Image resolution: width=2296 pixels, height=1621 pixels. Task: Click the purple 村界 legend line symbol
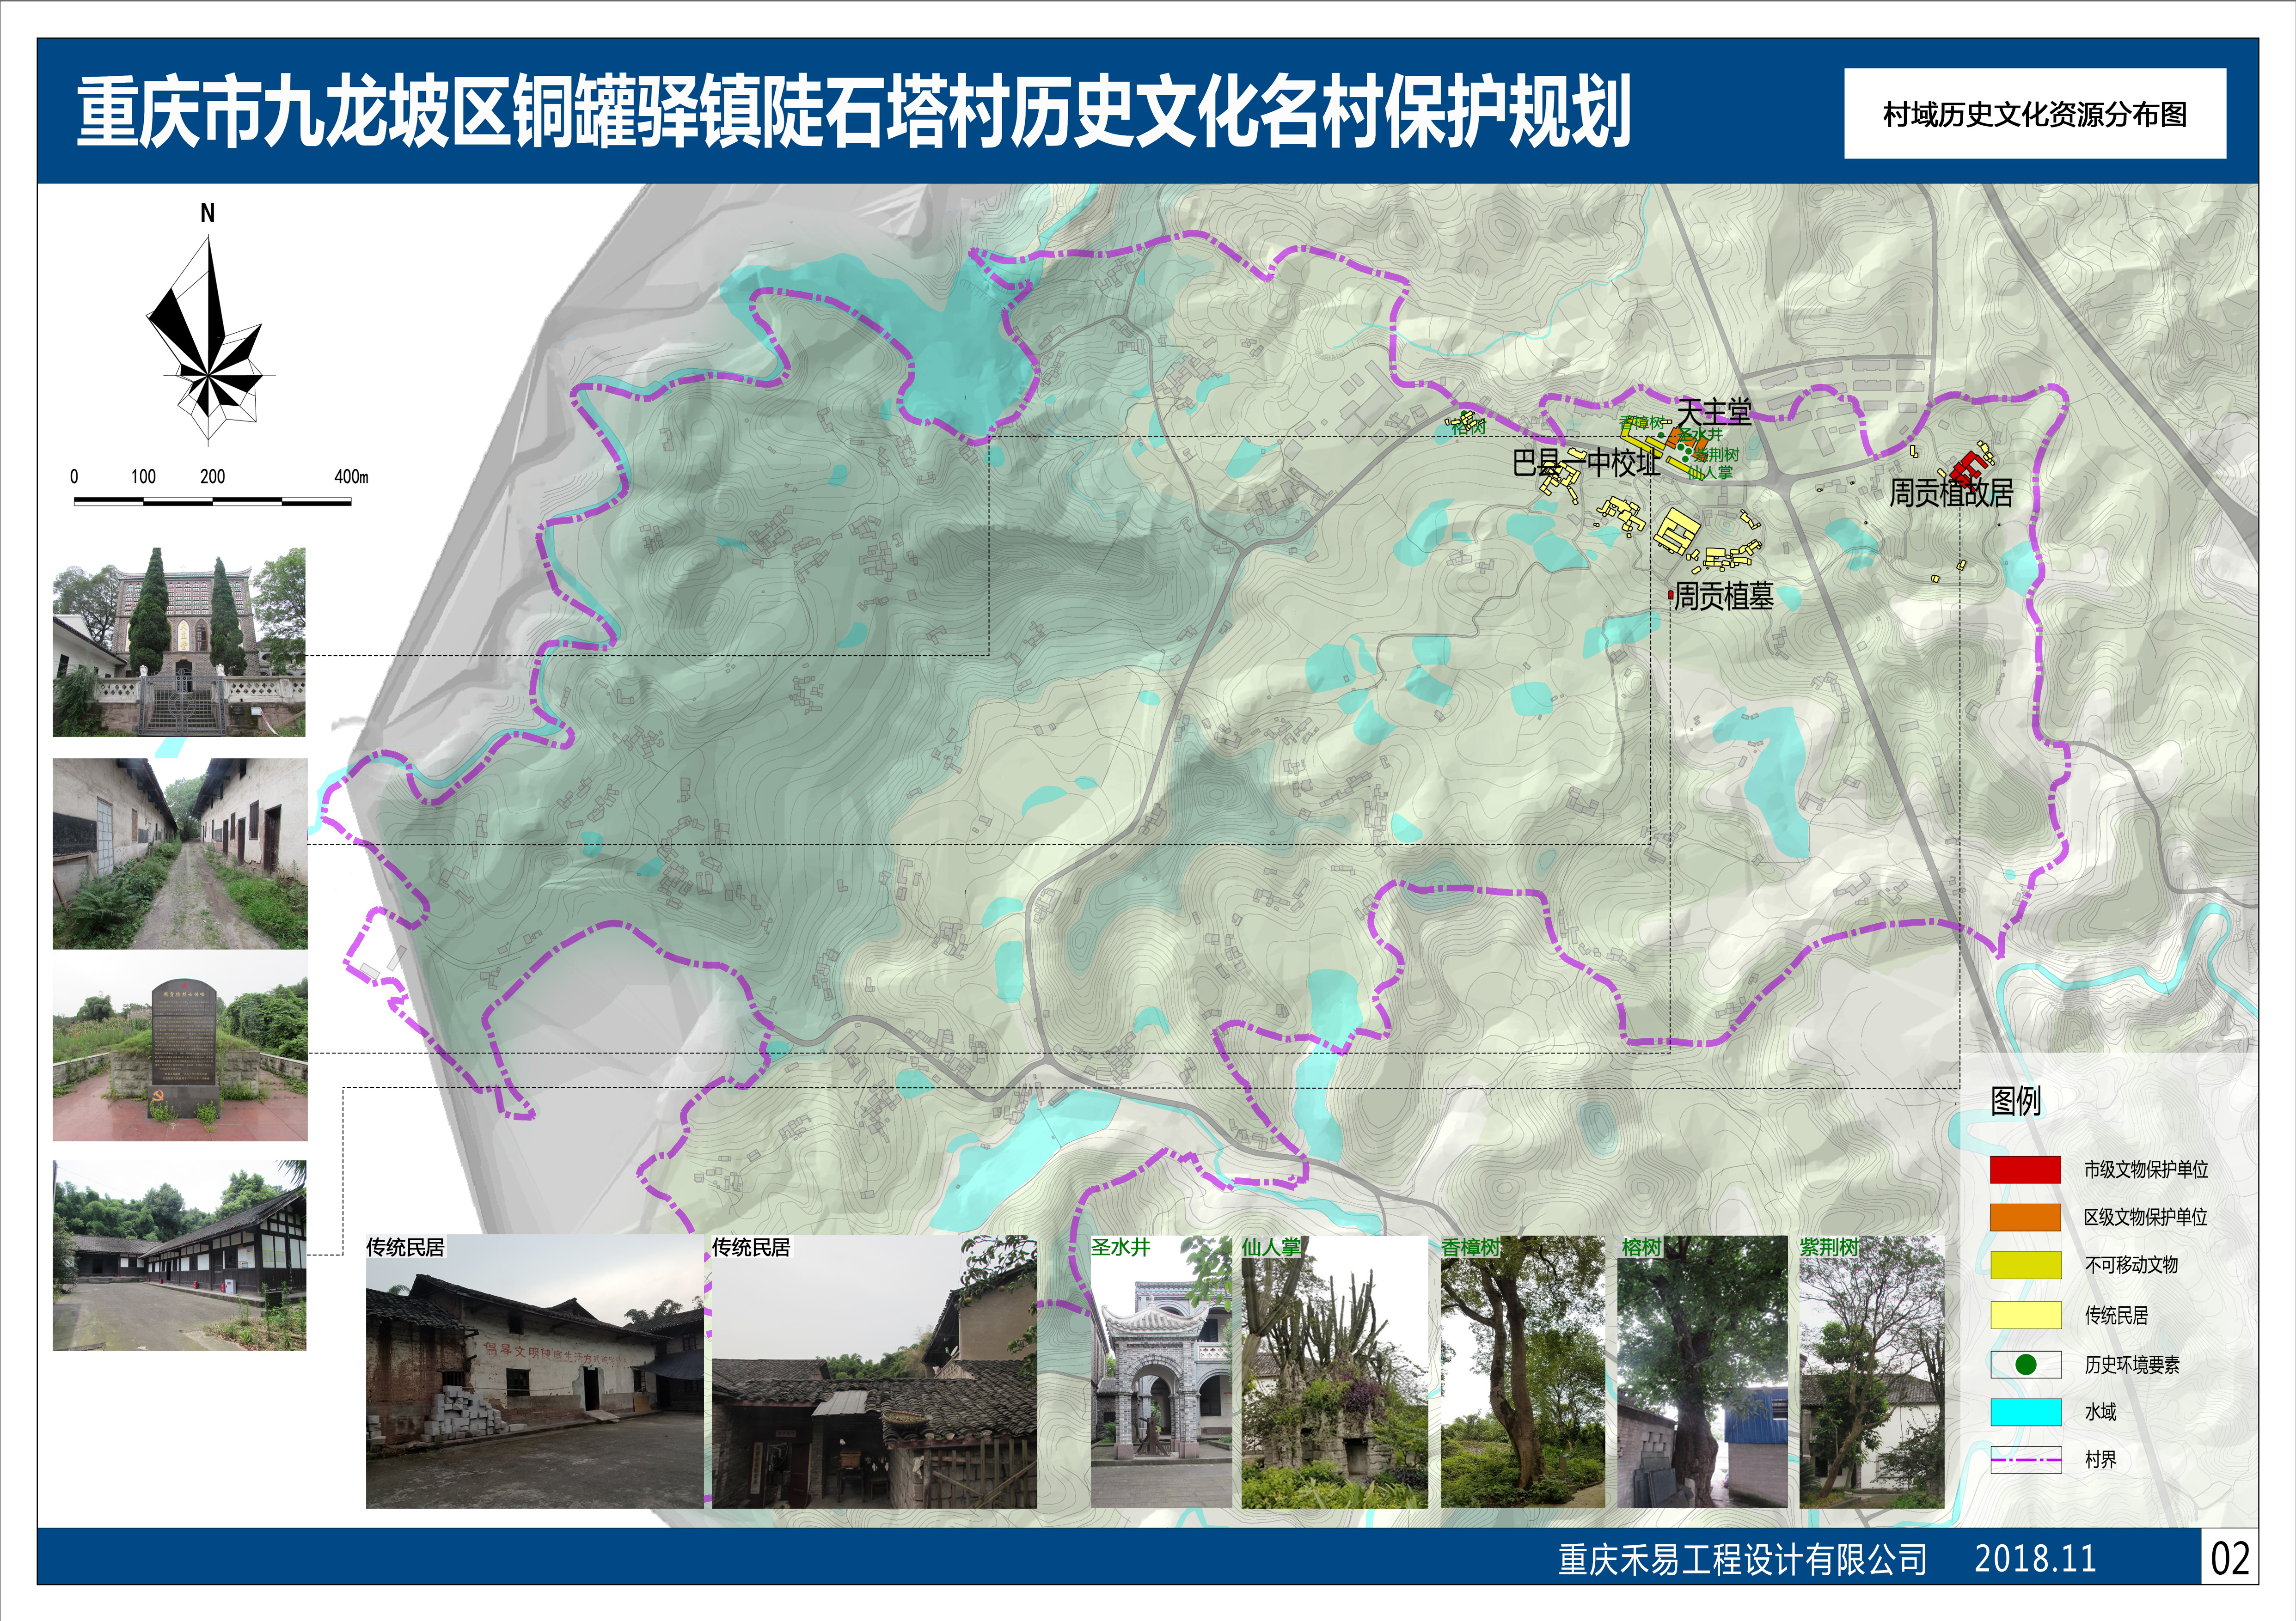[x=2026, y=1460]
